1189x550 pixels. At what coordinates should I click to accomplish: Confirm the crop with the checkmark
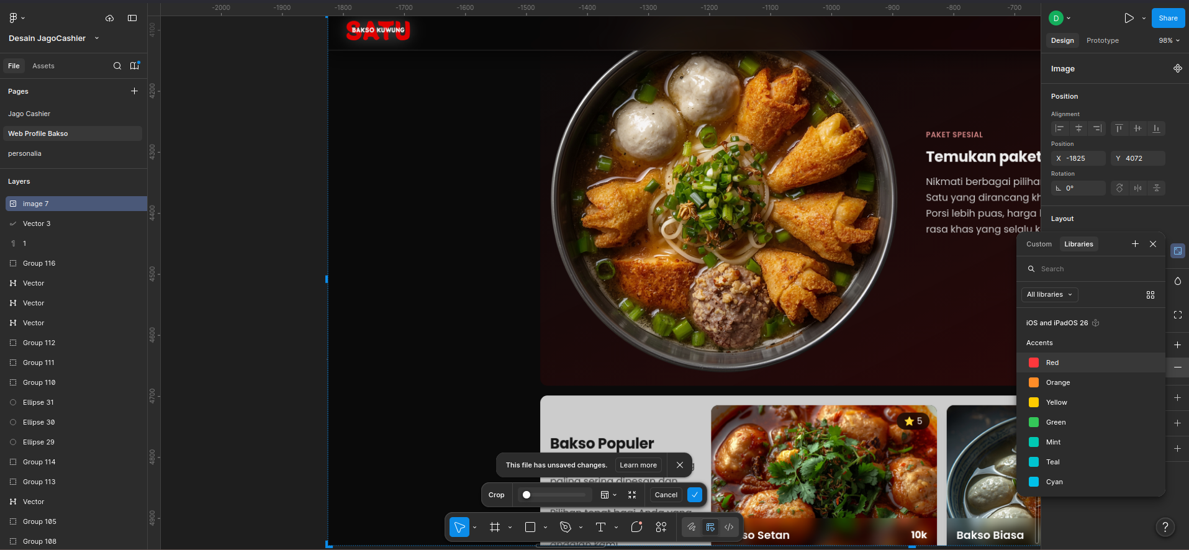pyautogui.click(x=695, y=495)
